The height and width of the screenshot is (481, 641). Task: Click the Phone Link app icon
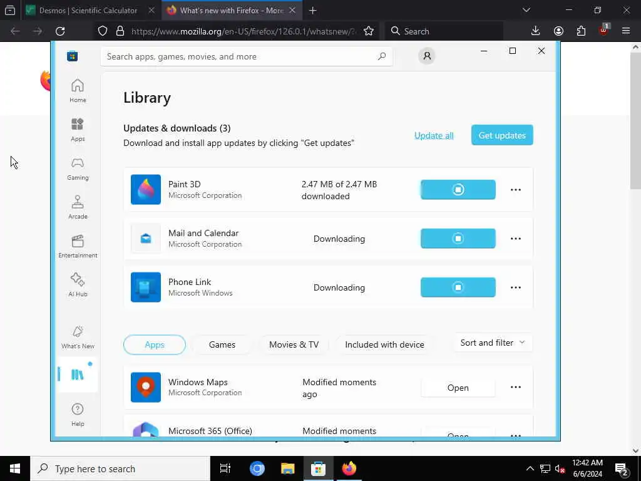click(146, 287)
